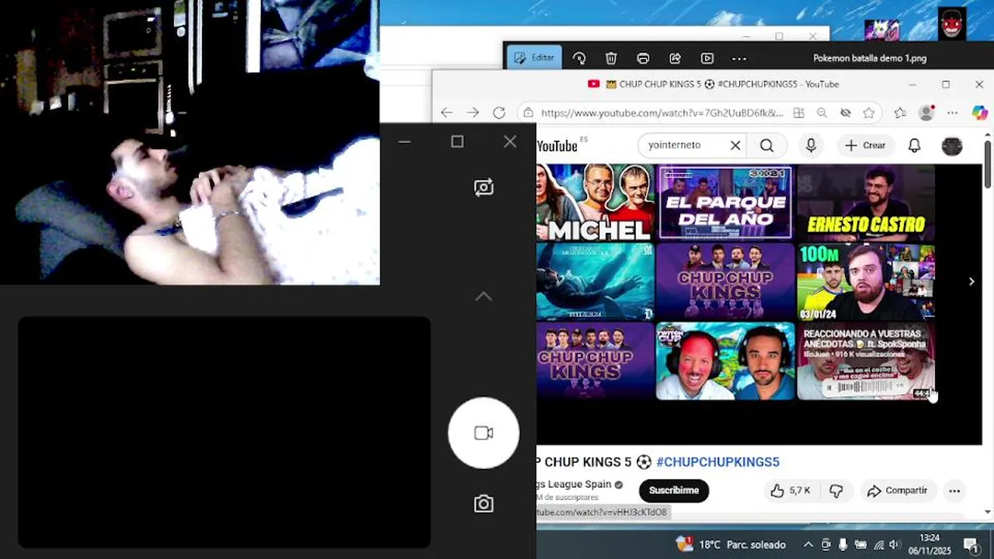Open Reaccionando a vuestras anécdotas video
This screenshot has height=559, width=994.
866,362
